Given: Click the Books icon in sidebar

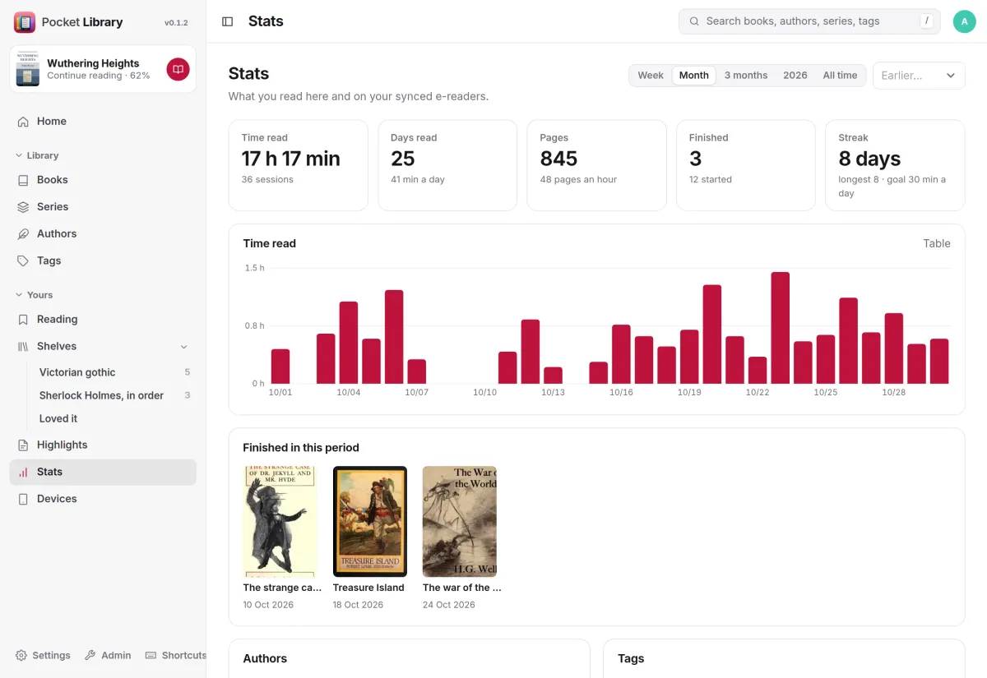Looking at the screenshot, I should point(23,180).
